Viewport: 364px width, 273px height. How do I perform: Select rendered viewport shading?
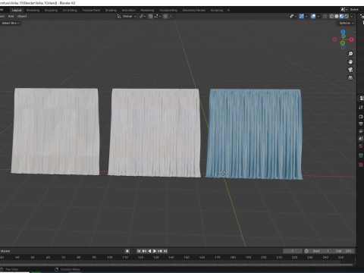tap(347, 16)
